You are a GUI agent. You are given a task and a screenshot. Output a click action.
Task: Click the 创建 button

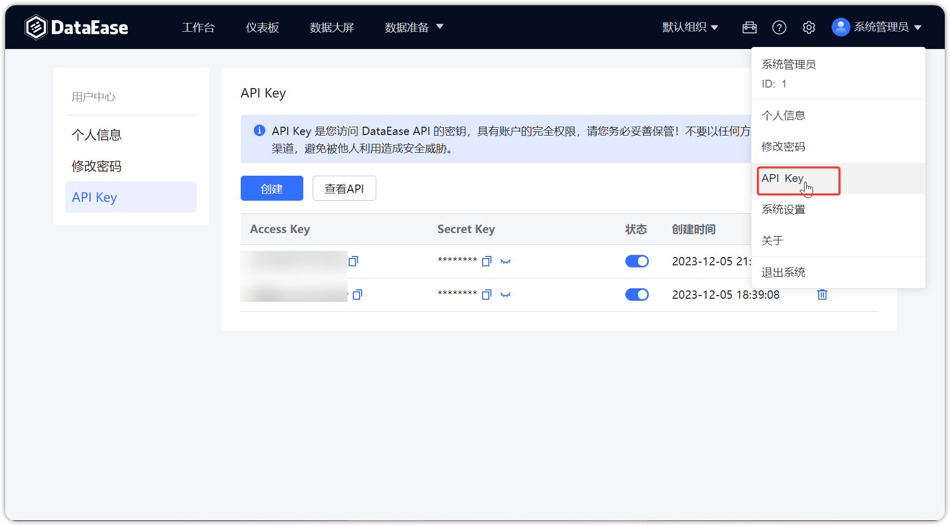[272, 188]
